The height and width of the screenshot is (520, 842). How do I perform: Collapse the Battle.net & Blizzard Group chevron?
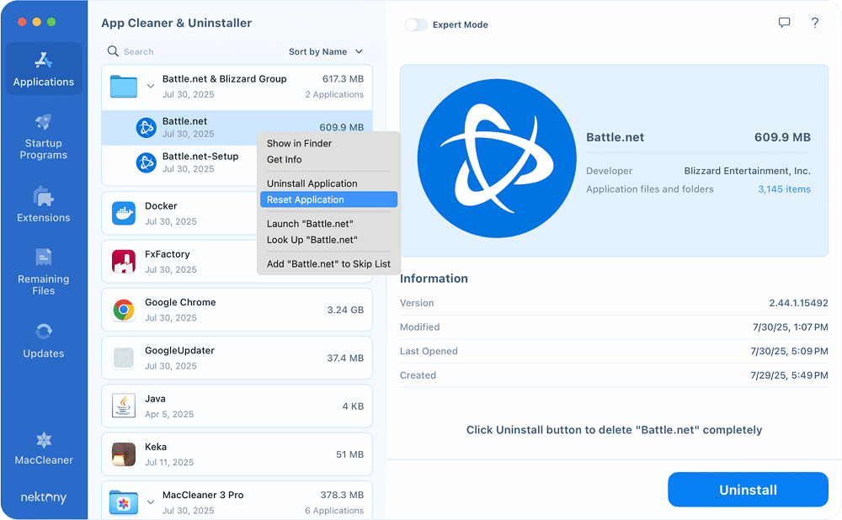pos(151,87)
